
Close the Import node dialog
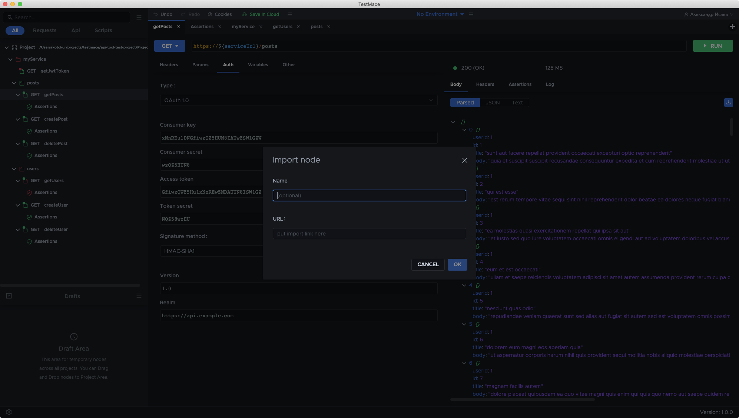coord(464,160)
